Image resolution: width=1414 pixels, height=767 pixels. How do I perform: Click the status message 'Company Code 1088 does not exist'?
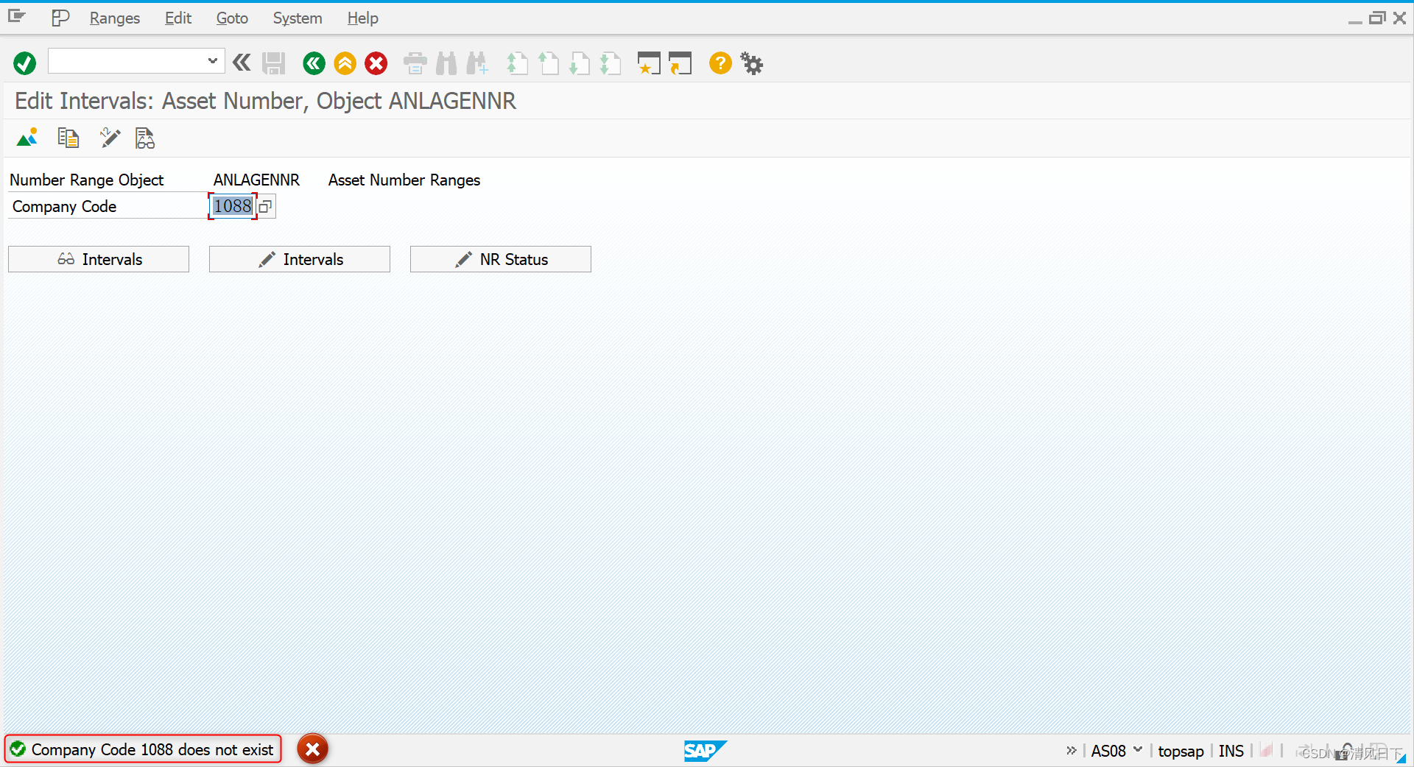152,750
